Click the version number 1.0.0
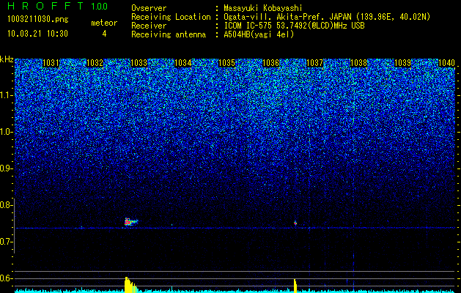Viewport: 461px width, 293px height. click(x=99, y=7)
